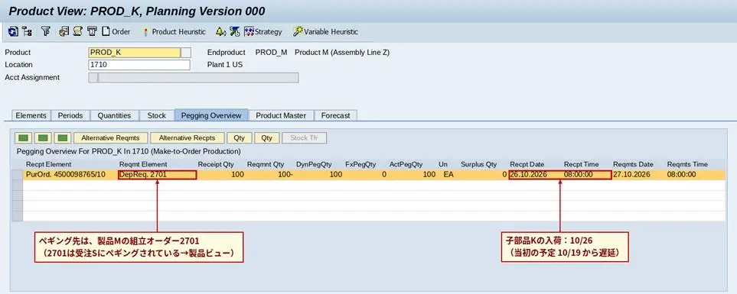Click the green icon button left of Alternative Reqmts
Image resolution: width=737 pixels, height=294 pixels.
[x=63, y=138]
